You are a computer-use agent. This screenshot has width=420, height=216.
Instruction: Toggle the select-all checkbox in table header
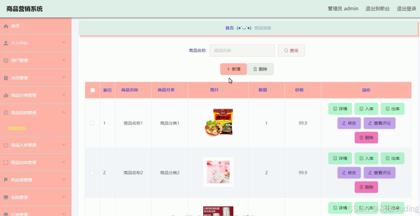(92, 90)
